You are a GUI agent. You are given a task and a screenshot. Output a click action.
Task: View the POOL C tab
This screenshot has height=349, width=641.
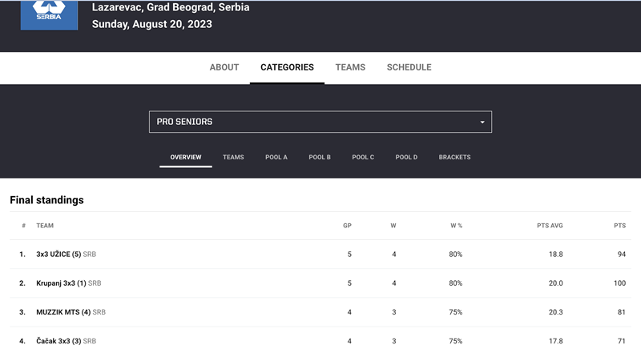point(363,157)
